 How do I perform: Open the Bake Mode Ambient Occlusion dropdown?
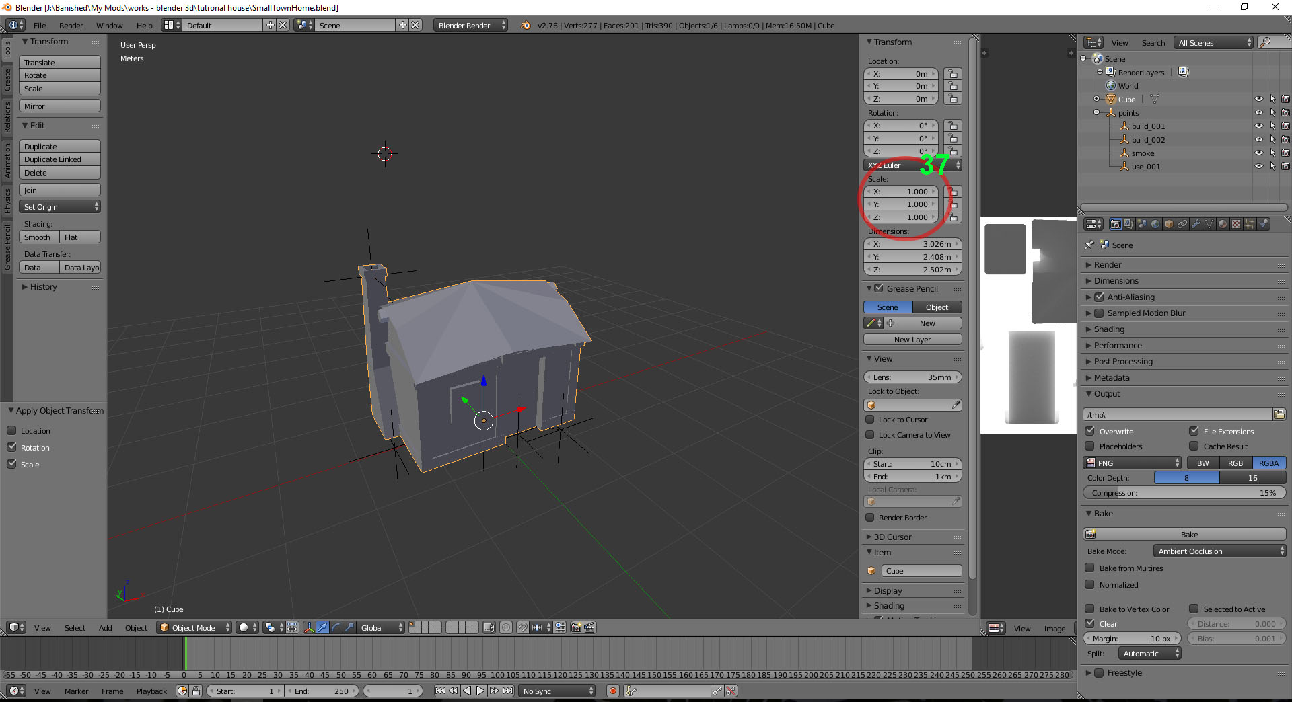point(1219,551)
